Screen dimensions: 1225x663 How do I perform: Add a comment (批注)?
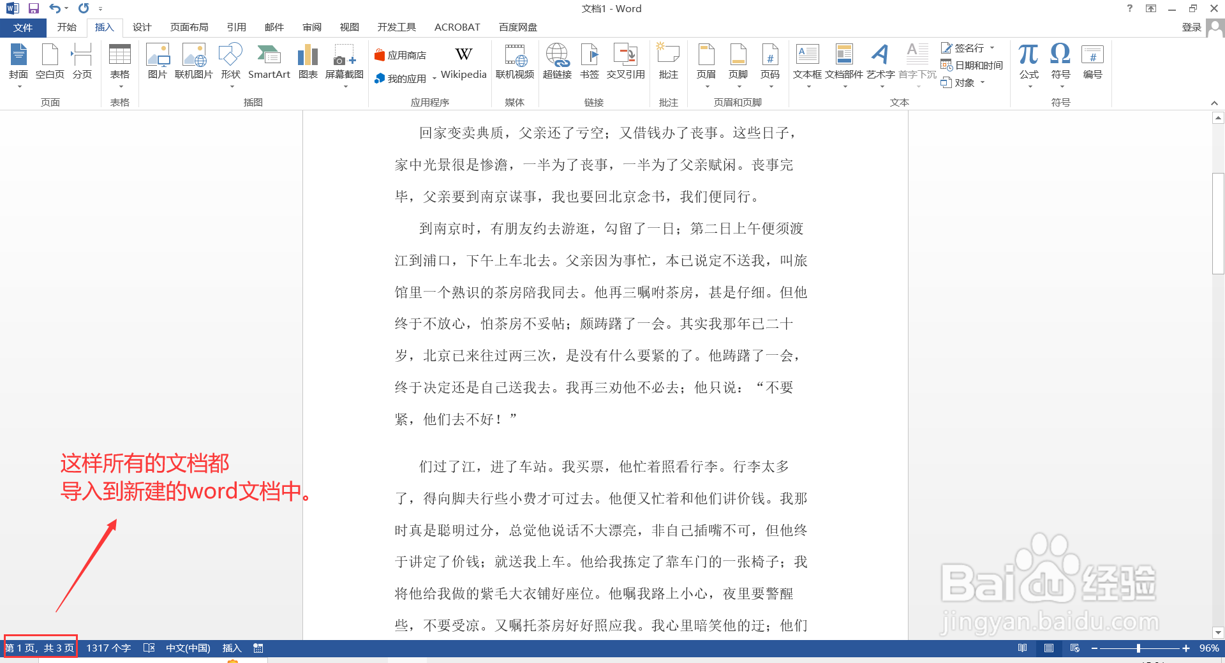click(668, 63)
